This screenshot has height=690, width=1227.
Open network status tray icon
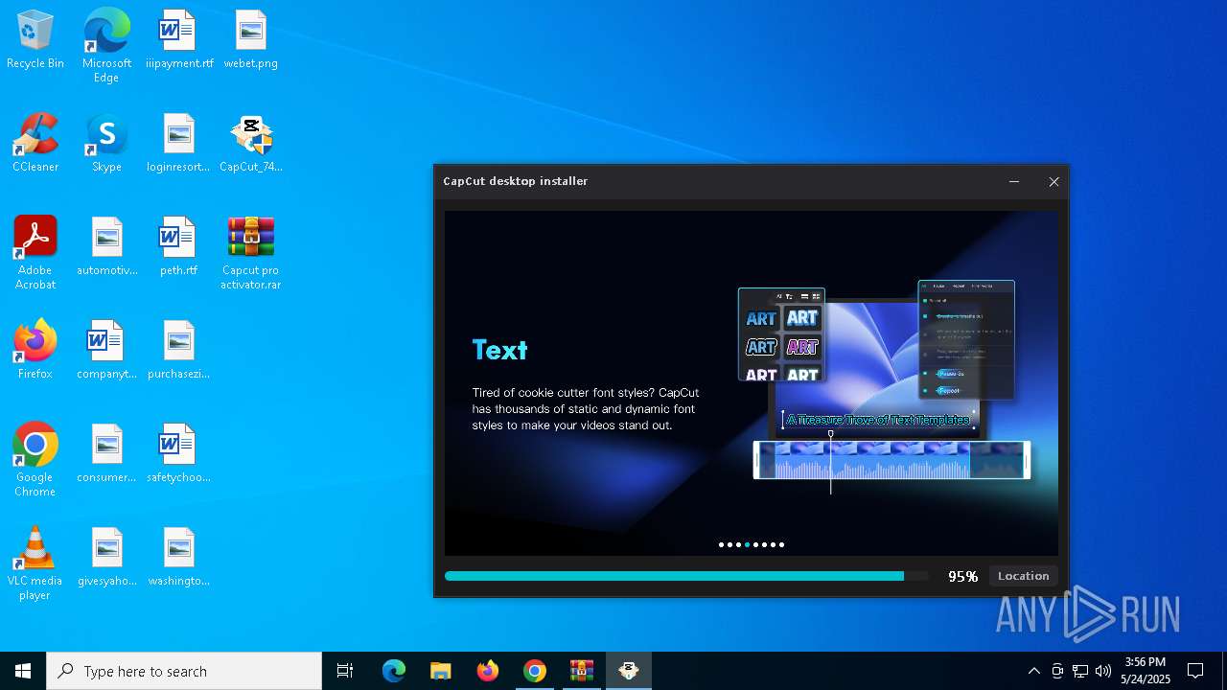pos(1080,671)
